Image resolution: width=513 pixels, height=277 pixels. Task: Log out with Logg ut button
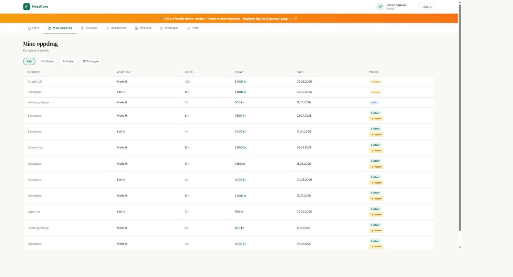tap(427, 7)
